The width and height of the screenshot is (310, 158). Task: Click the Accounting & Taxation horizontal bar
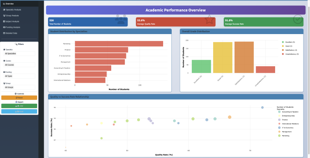pyautogui.click(x=93, y=68)
